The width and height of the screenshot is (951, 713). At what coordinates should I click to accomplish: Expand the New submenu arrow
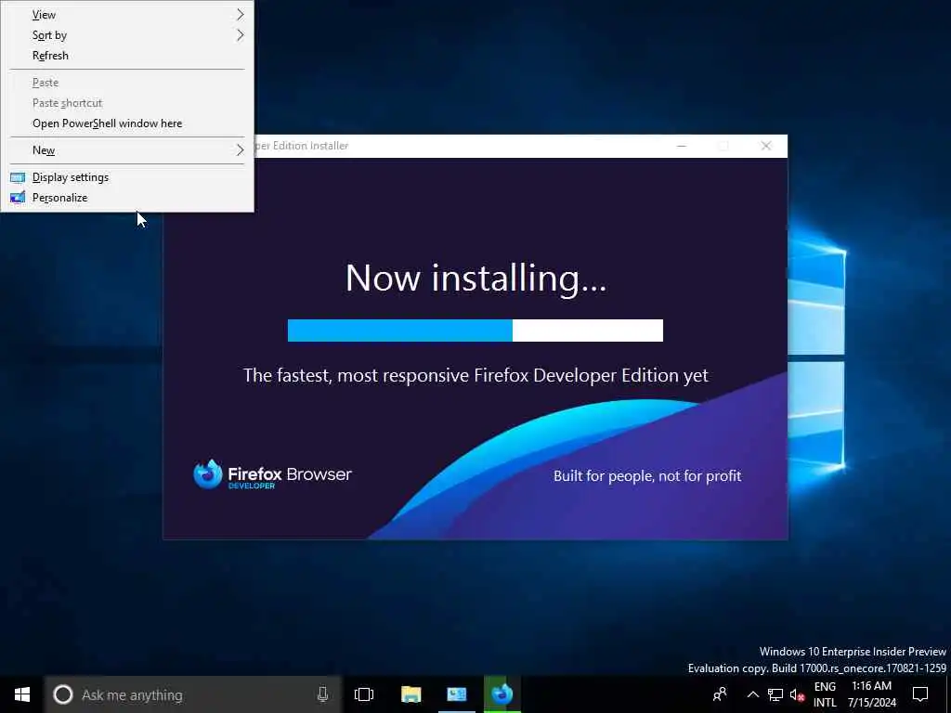(241, 150)
